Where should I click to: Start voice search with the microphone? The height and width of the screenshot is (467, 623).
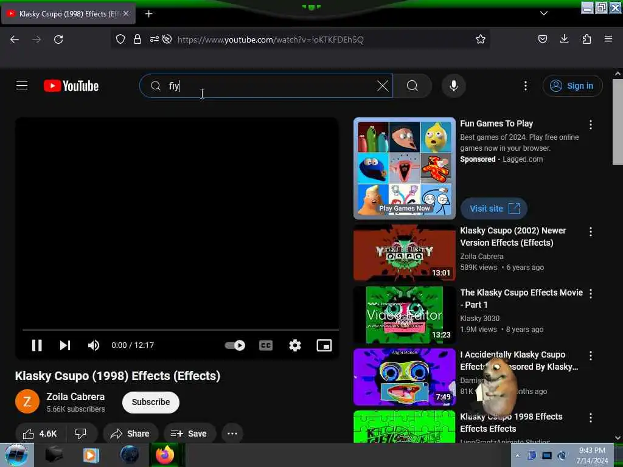454,86
